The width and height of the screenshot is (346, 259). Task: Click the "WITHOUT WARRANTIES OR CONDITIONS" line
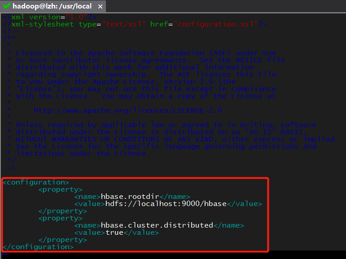tap(177, 139)
